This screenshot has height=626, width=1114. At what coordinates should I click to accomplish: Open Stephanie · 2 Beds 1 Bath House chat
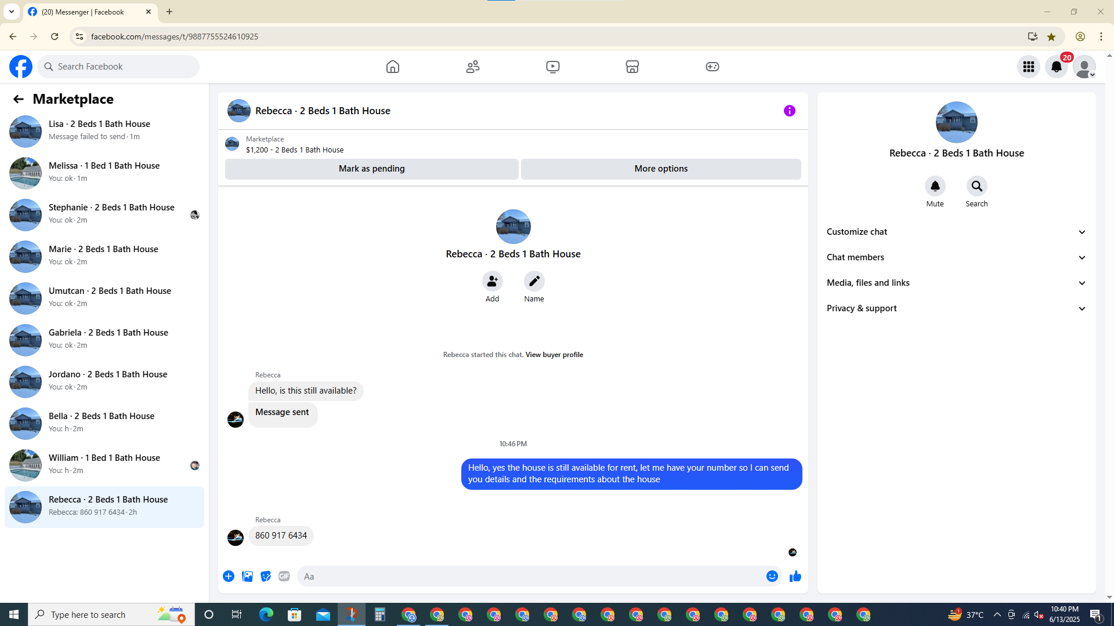[104, 214]
